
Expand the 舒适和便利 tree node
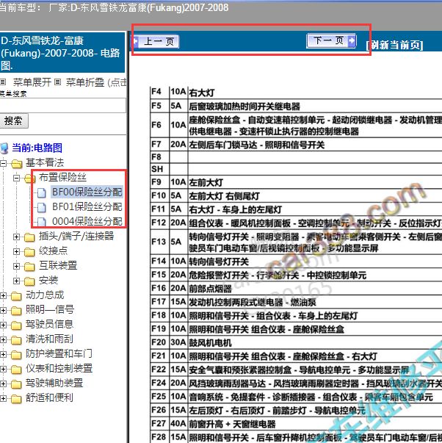(3, 398)
